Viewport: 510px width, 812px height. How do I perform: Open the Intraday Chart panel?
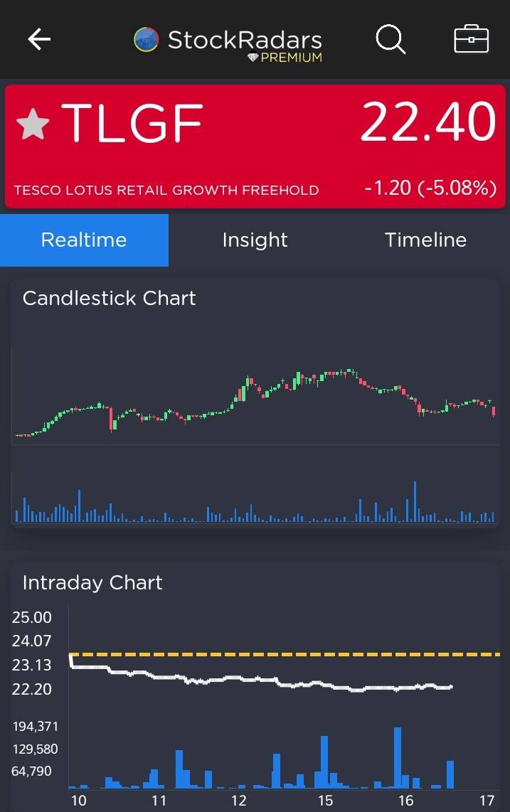pos(92,582)
